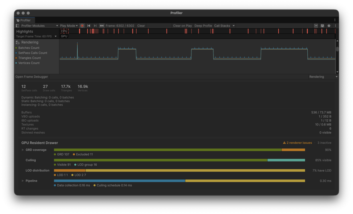Viewport: 353px width, 214px height.
Task: Click the chart scrollbar down arrow
Action: click(337, 72)
